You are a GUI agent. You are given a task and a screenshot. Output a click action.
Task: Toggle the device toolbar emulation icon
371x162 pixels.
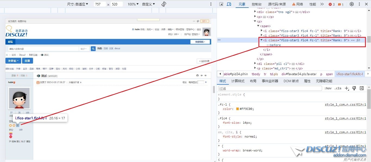tap(229, 4)
